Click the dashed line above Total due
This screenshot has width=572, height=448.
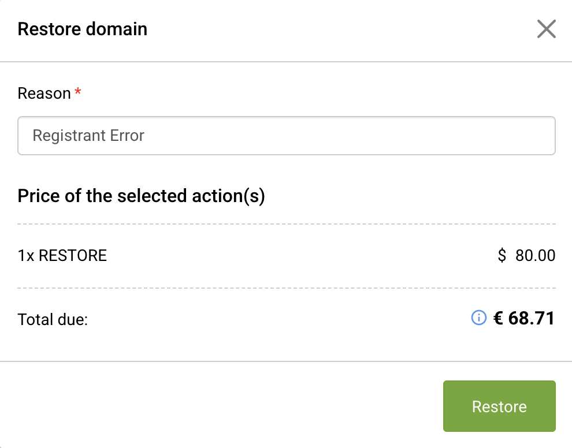coord(286,288)
